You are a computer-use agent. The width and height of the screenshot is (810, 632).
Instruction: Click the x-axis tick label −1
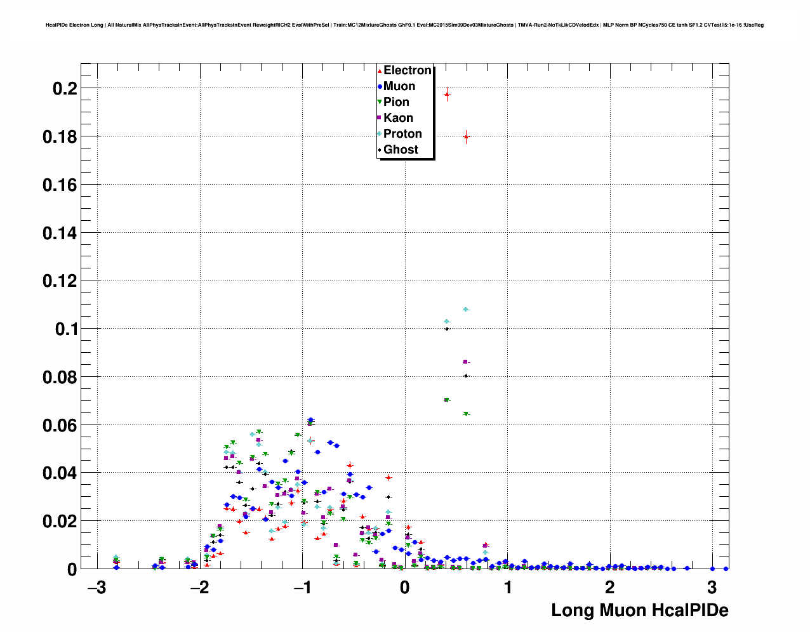(302, 587)
